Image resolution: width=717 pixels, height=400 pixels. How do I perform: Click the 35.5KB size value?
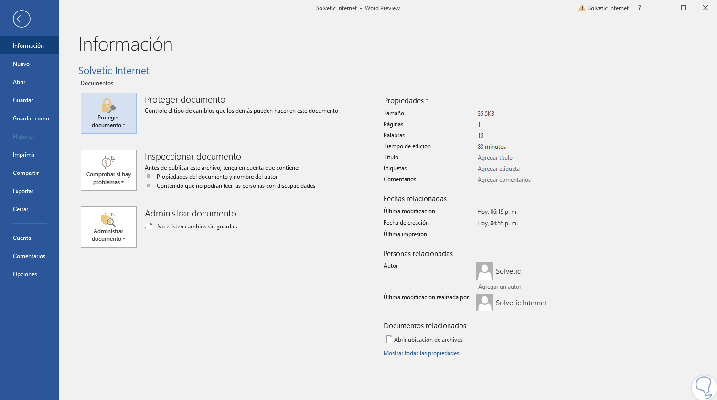tap(486, 114)
